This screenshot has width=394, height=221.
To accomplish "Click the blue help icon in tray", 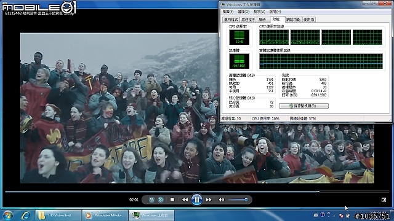I will [323, 215].
